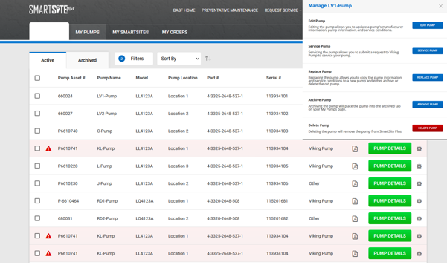Click Location 3 in L-Pump row
Image resolution: width=447 pixels, height=268 pixels.
coord(179,166)
